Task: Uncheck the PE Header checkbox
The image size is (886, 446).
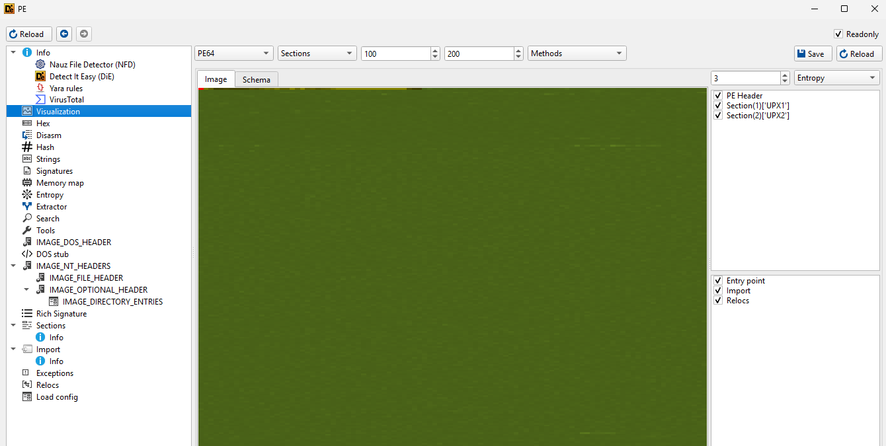Action: coord(718,96)
